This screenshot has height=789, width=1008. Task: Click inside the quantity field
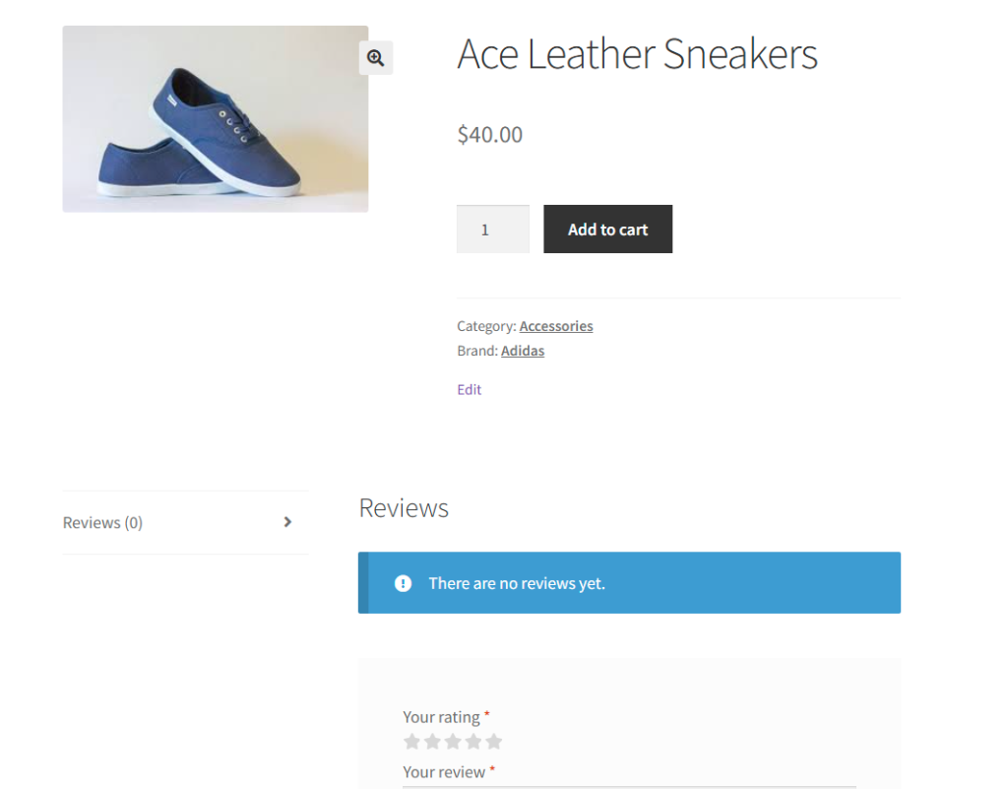point(492,229)
